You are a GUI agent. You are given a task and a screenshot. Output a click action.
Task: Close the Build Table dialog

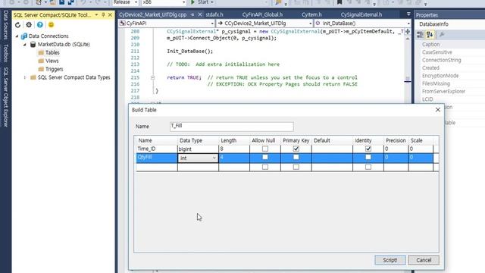coord(438,110)
